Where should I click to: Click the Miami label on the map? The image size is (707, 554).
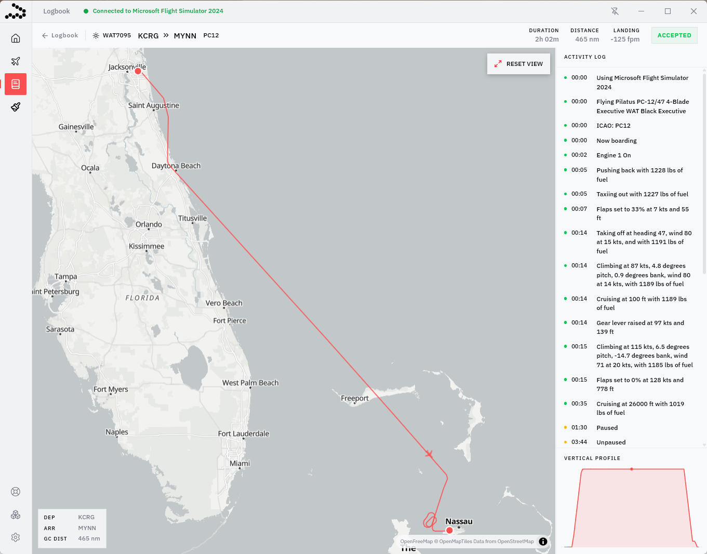click(239, 463)
